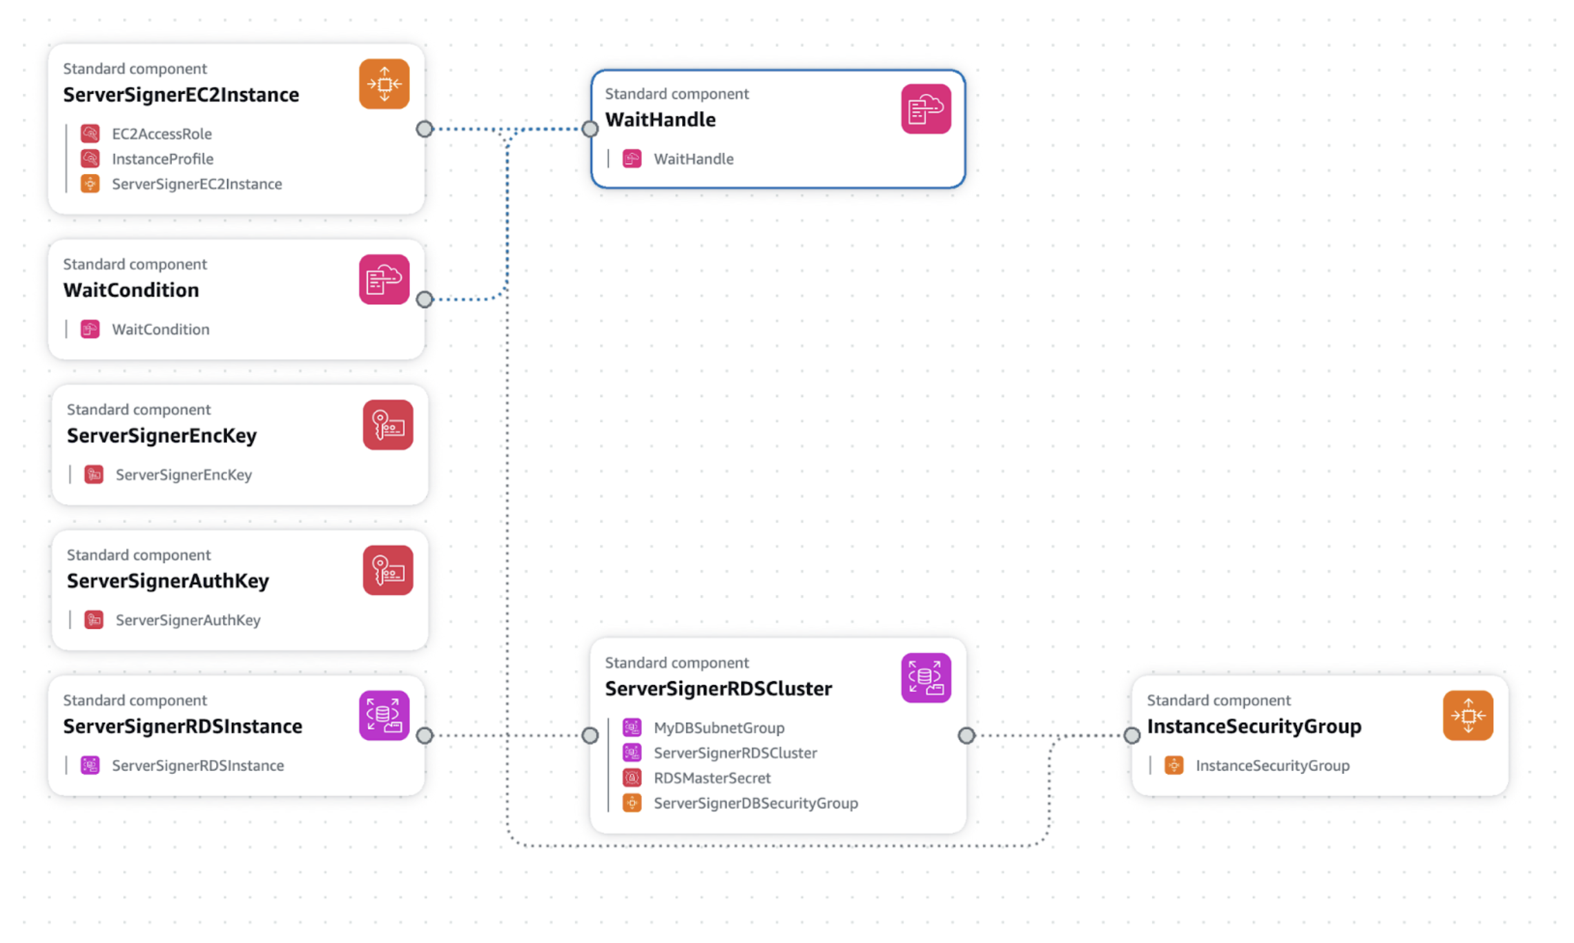Click the InstanceSecurityGroup left connection port

(1132, 736)
